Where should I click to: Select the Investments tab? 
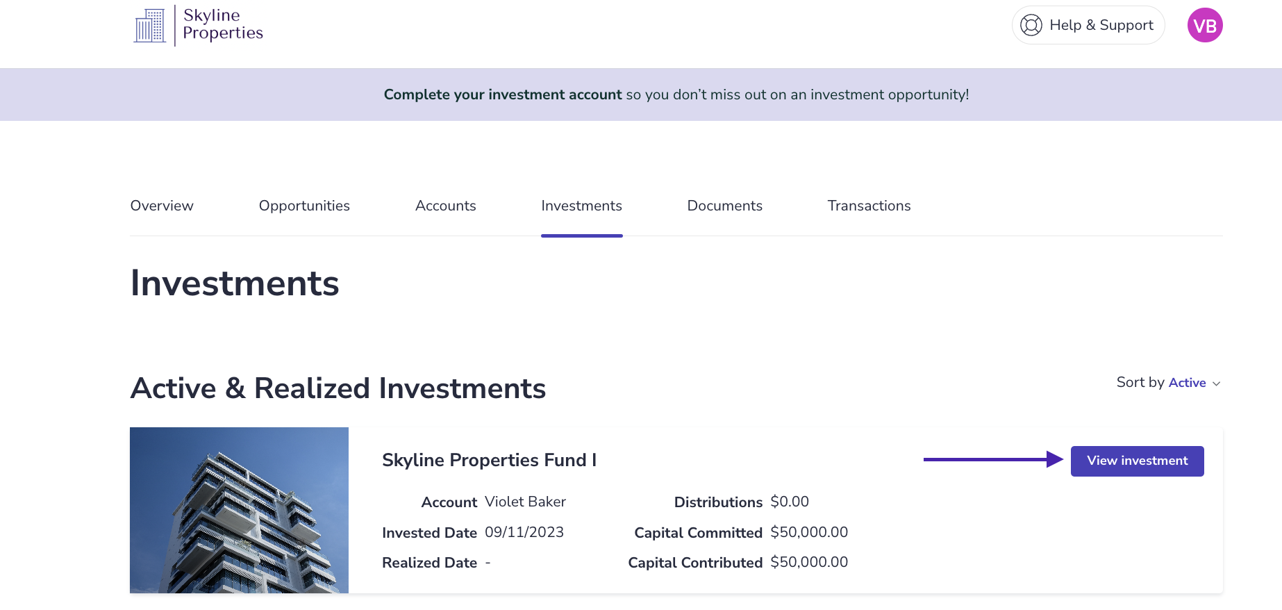[x=582, y=206]
